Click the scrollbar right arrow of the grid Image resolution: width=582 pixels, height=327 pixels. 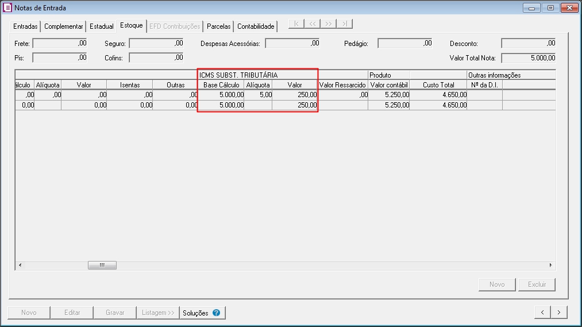coord(550,266)
